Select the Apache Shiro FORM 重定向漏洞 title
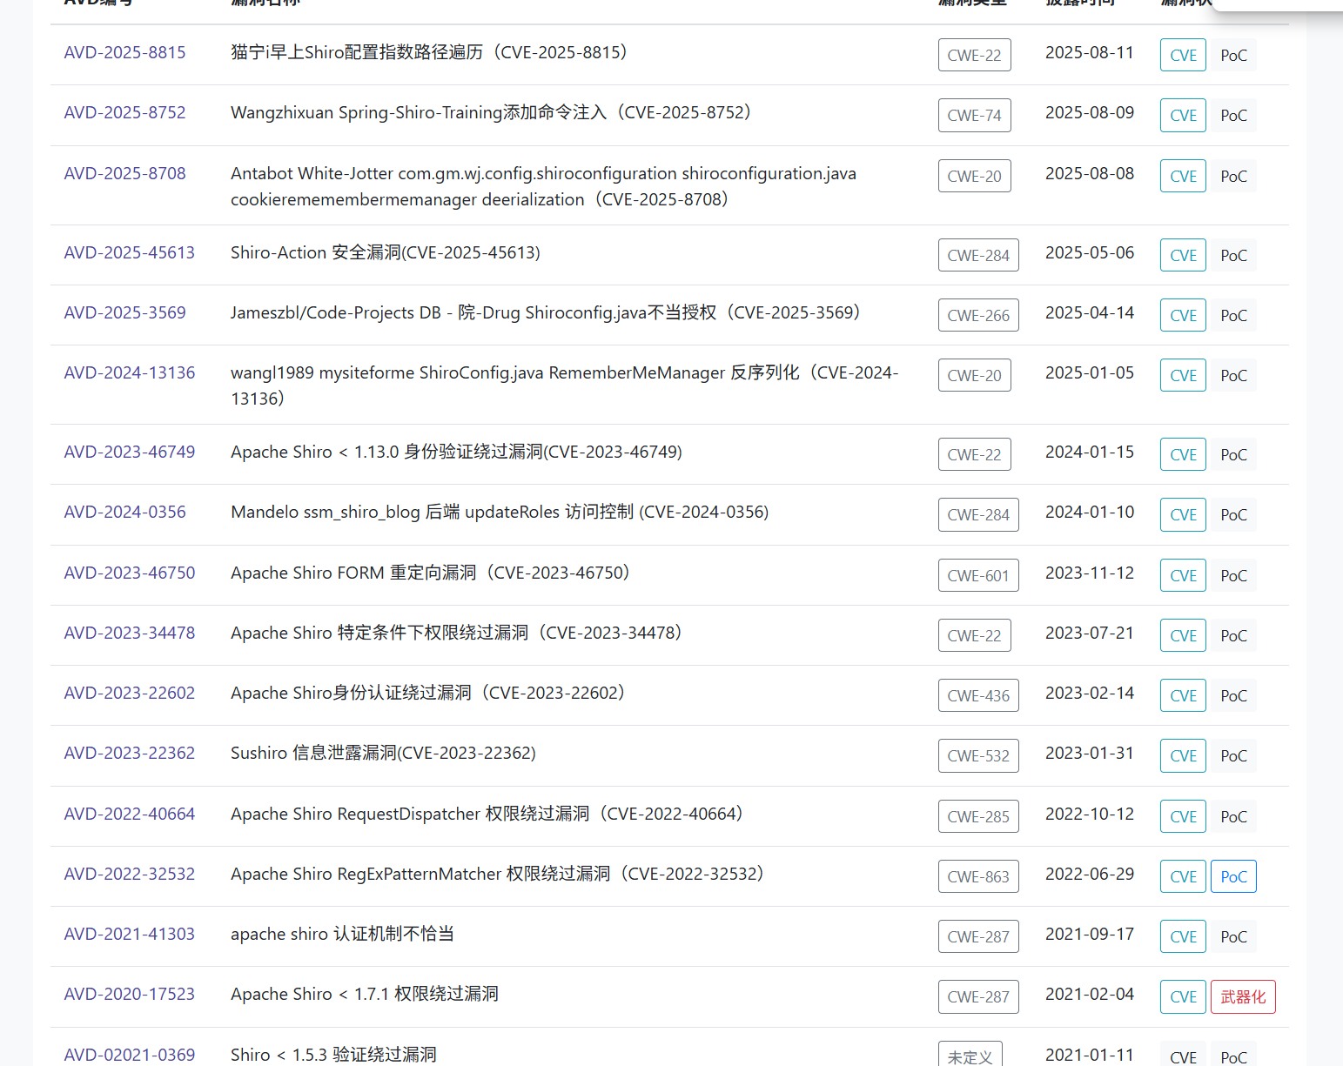1343x1066 pixels. (x=431, y=573)
